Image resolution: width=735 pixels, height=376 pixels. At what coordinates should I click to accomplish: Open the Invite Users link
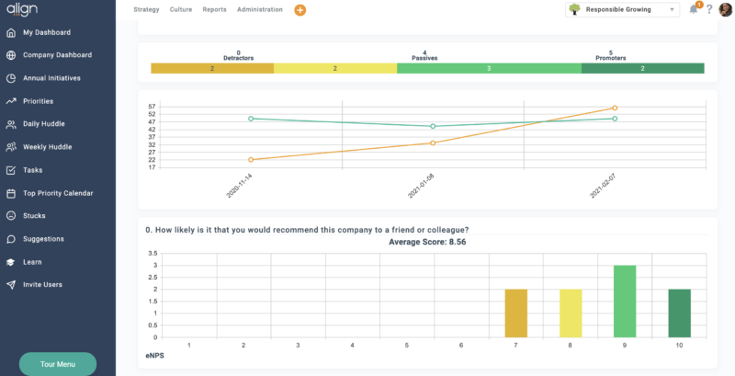pos(42,285)
